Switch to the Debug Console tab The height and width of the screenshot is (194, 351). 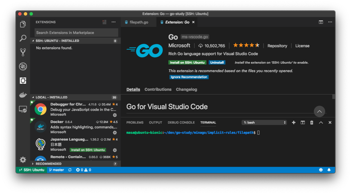181,123
